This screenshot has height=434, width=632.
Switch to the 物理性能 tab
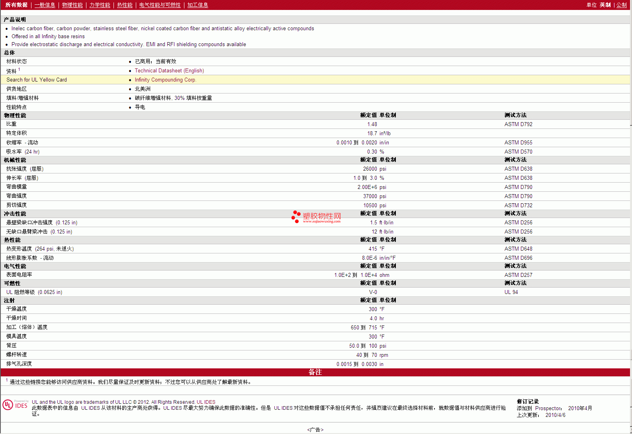(72, 5)
